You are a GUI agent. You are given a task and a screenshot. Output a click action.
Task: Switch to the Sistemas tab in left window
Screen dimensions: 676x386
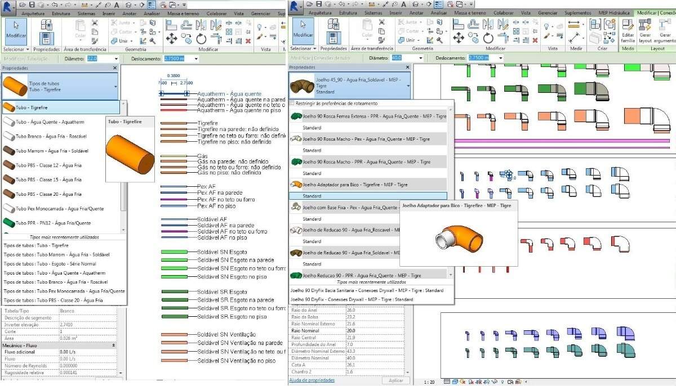[86, 12]
